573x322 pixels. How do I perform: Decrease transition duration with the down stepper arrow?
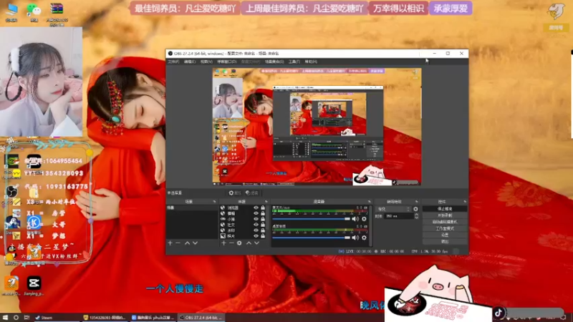pos(416,218)
